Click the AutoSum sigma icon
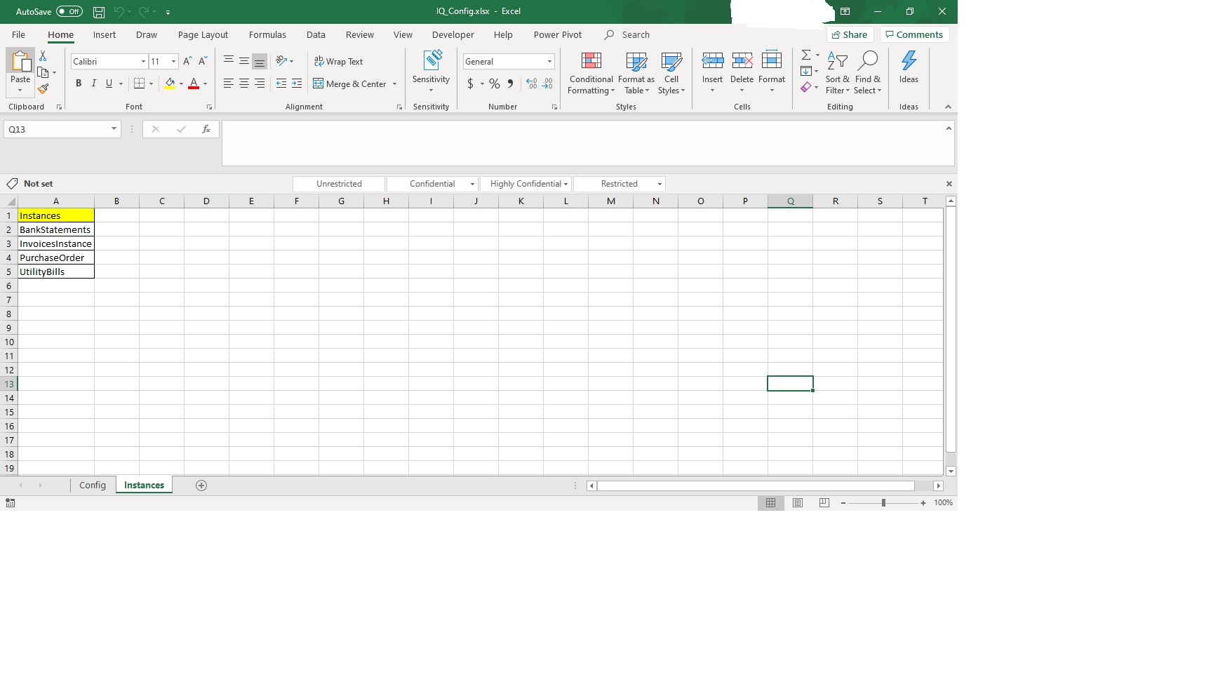Image resolution: width=1225 pixels, height=689 pixels. coord(806,55)
